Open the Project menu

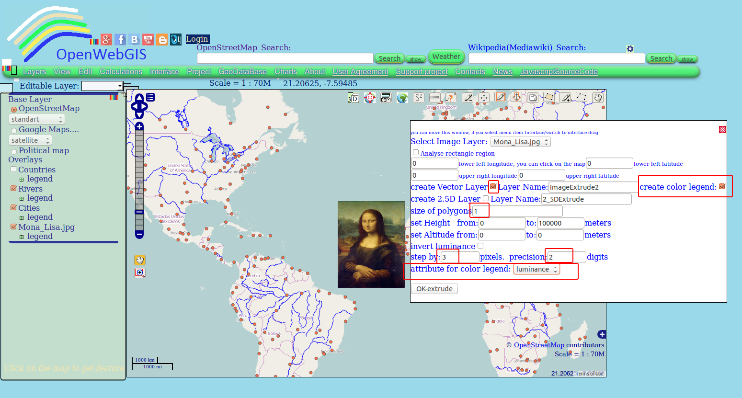199,71
